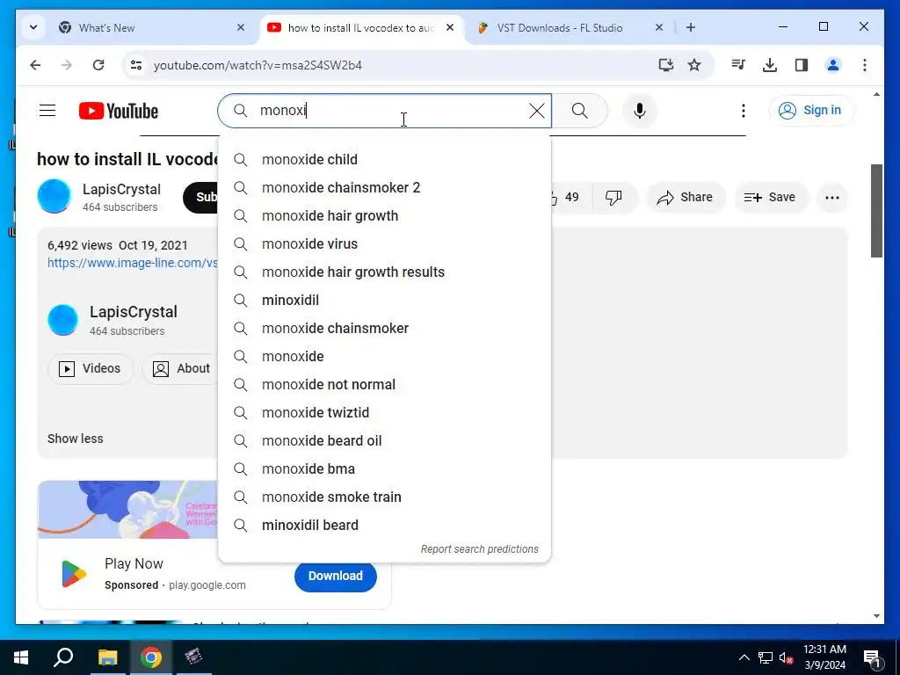Open more actions ellipsis beside Save
This screenshot has height=675, width=900.
(x=831, y=198)
